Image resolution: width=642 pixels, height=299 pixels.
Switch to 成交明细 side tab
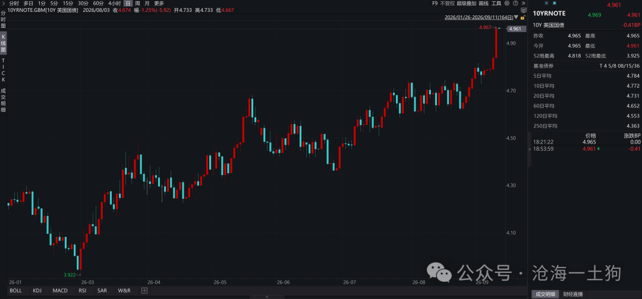pyautogui.click(x=4, y=100)
